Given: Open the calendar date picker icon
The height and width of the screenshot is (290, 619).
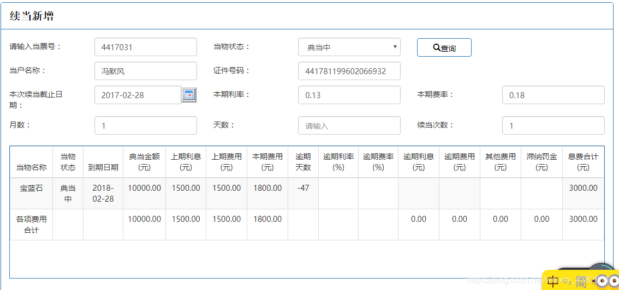Looking at the screenshot, I should pyautogui.click(x=189, y=94).
